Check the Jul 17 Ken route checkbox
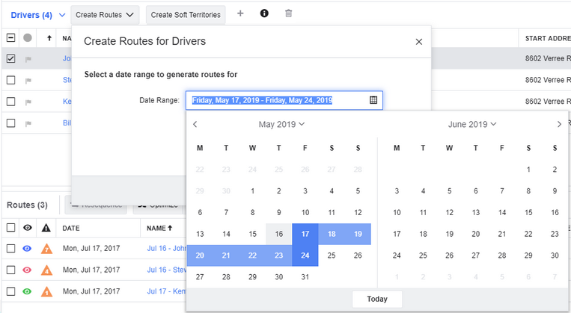Screen dimensions: 571x313 pyautogui.click(x=11, y=291)
